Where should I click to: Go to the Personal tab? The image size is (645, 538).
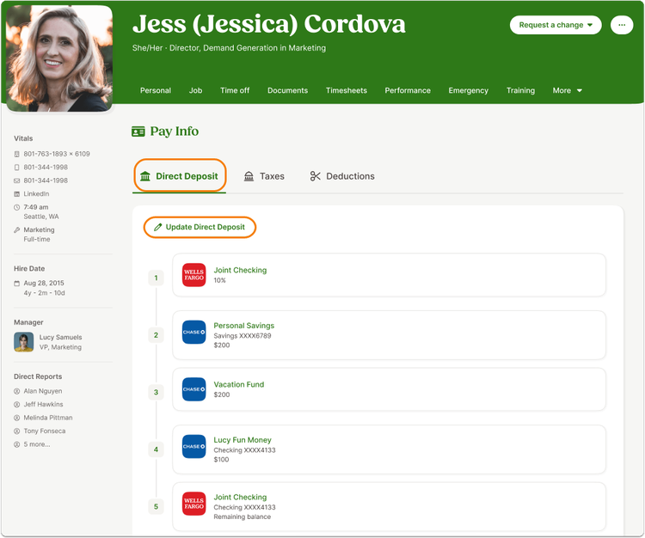coord(156,90)
